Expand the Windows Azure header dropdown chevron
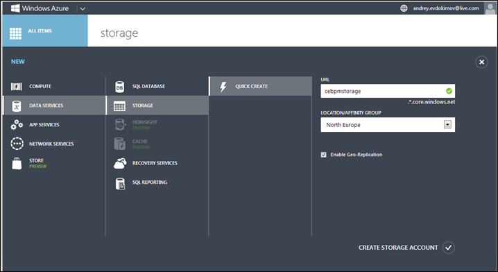This screenshot has width=498, height=272. point(83,9)
